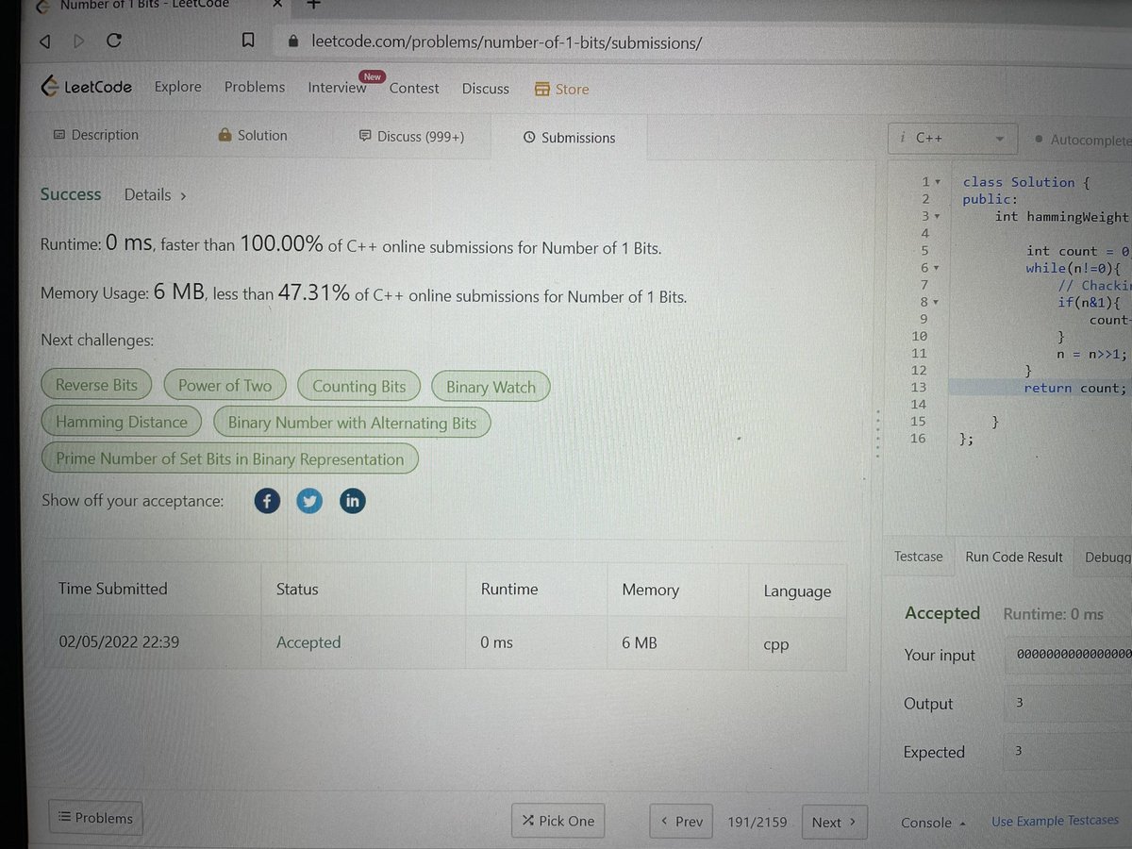Click the LeetCode logo
This screenshot has width=1132, height=849.
tap(86, 87)
